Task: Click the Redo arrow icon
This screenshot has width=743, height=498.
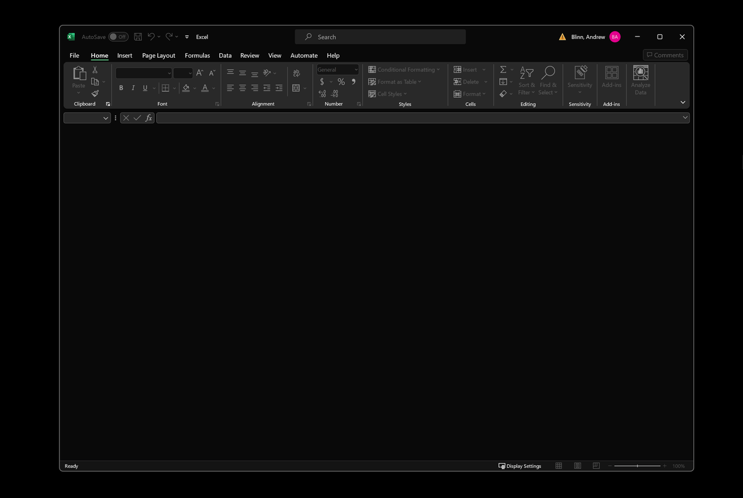Action: pos(169,37)
